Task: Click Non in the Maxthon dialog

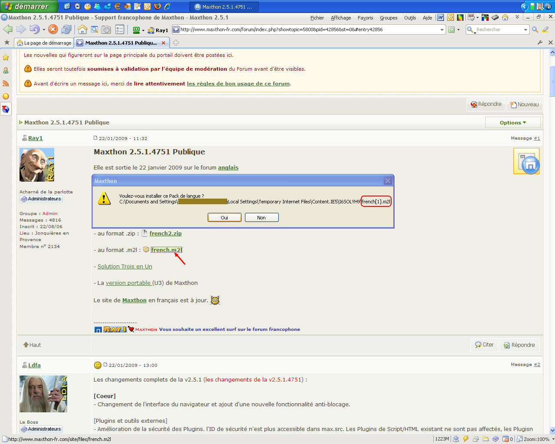Action: (x=261, y=218)
